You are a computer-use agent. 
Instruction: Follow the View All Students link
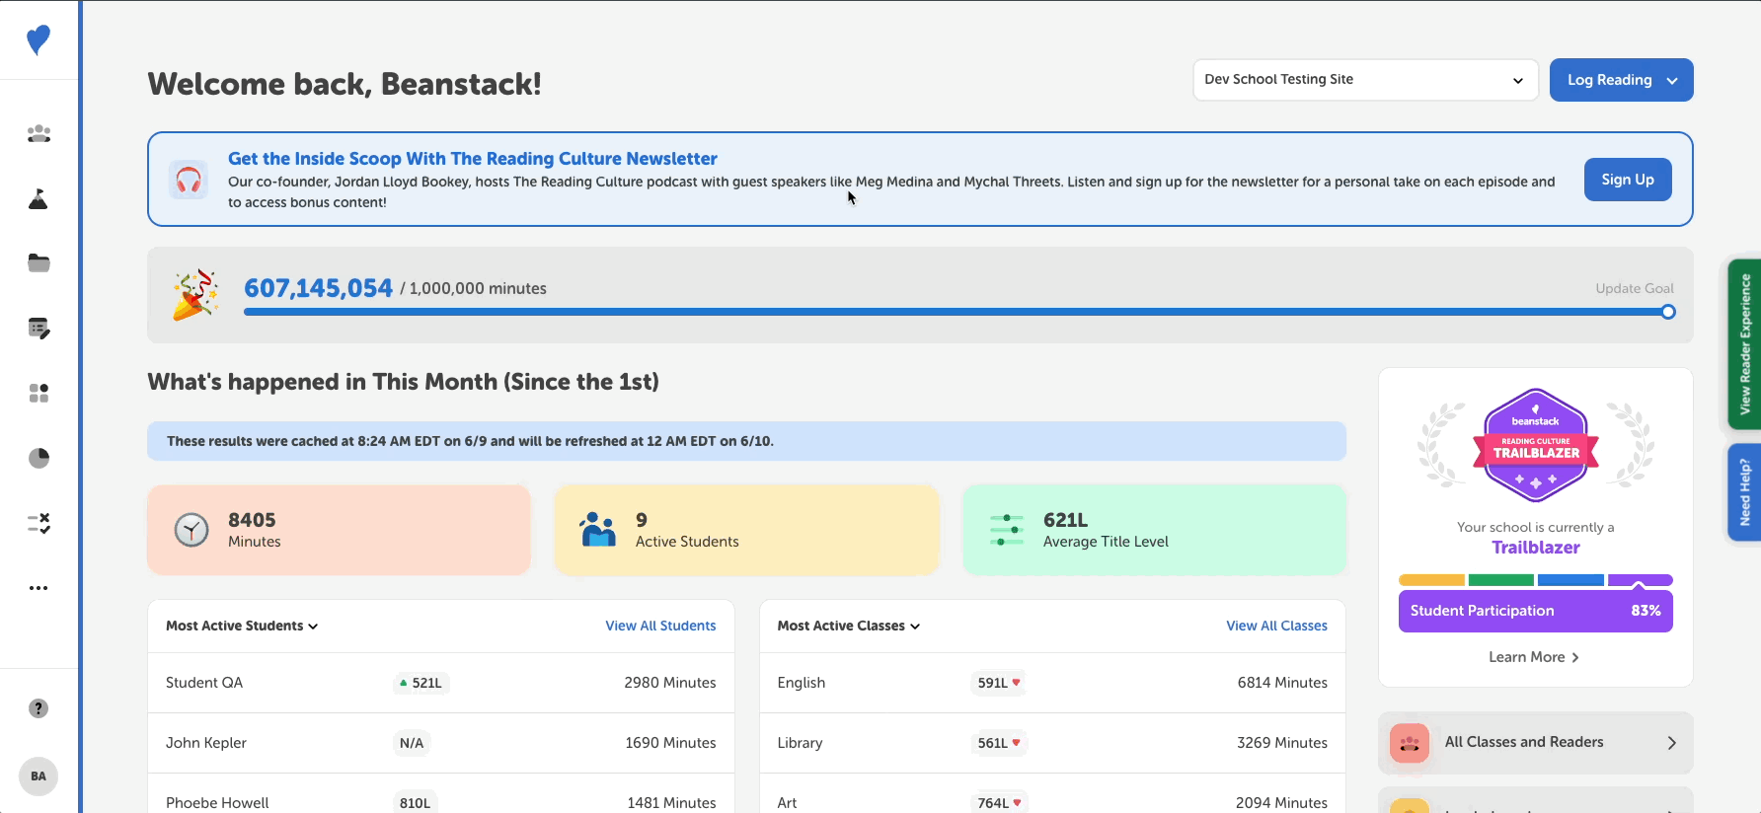point(660,627)
